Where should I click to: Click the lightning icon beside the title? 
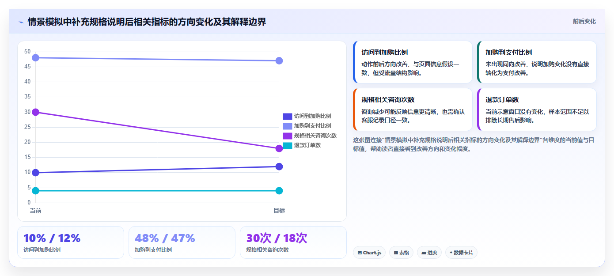tap(21, 22)
